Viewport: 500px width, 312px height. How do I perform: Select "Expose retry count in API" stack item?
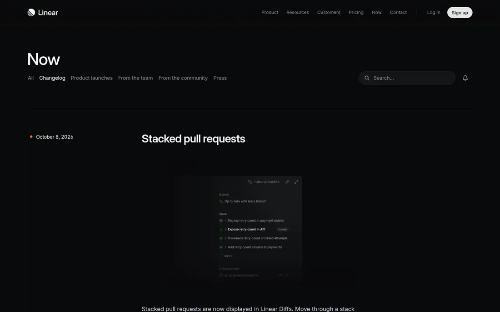[246, 229]
